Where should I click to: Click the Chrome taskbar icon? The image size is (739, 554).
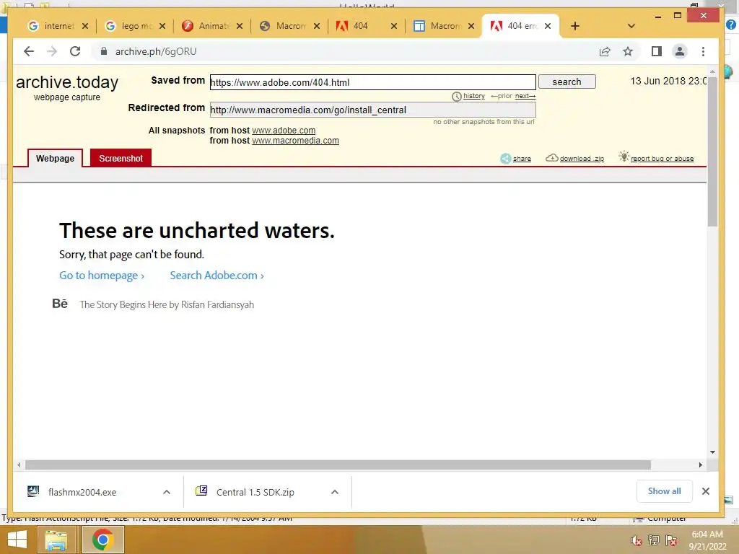point(102,540)
